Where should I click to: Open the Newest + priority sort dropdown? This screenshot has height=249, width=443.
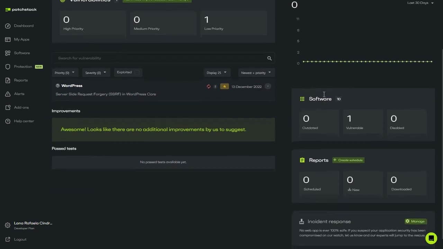[x=256, y=73]
